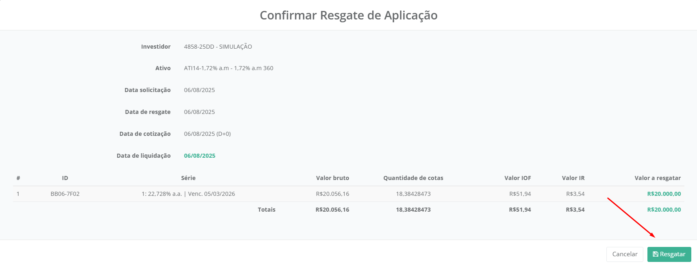The image size is (697, 268).
Task: Click the Quantidade de cotas column header
Action: coord(413,178)
